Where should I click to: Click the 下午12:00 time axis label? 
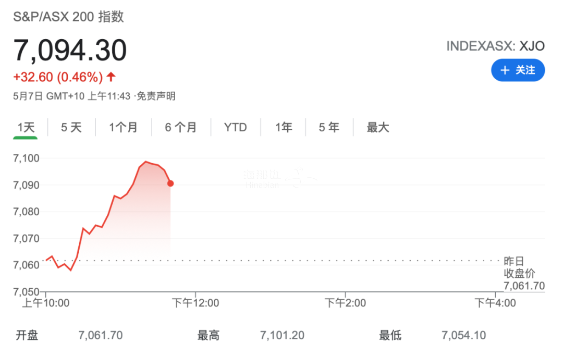pos(195,303)
